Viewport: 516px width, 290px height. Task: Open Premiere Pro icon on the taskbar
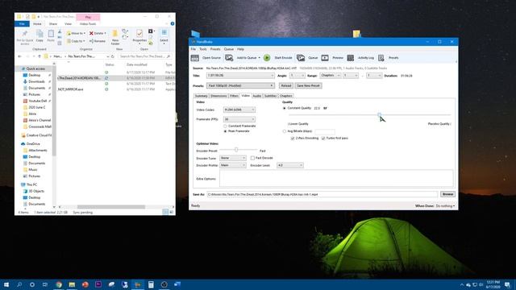[x=98, y=284]
